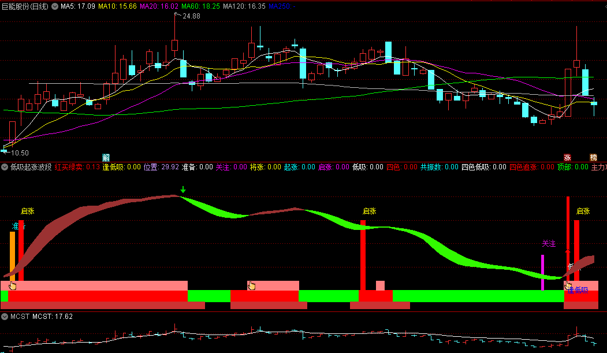The width and height of the screenshot is (607, 353).
Task: Click the MA20: 16.02 label
Action: tap(159, 6)
